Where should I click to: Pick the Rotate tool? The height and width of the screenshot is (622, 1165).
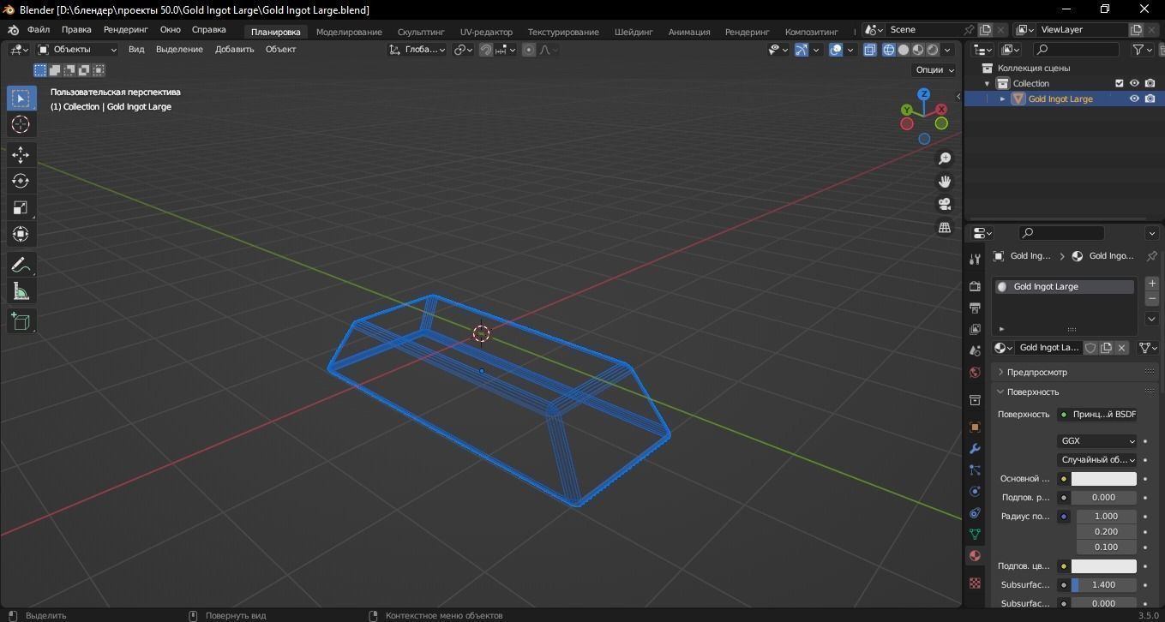[21, 182]
